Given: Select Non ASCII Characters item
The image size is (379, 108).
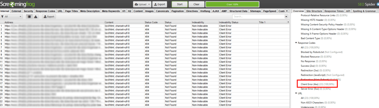Looking at the screenshot, I should (x=318, y=103).
